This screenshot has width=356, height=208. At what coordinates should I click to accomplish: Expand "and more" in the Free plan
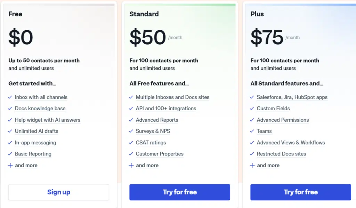(26, 165)
